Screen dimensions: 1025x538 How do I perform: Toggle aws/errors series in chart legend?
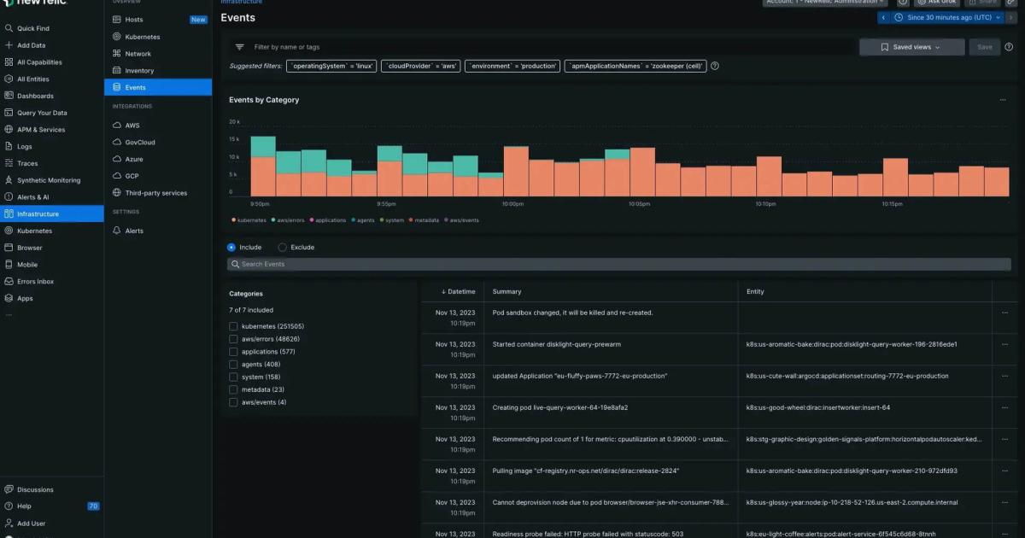289,220
